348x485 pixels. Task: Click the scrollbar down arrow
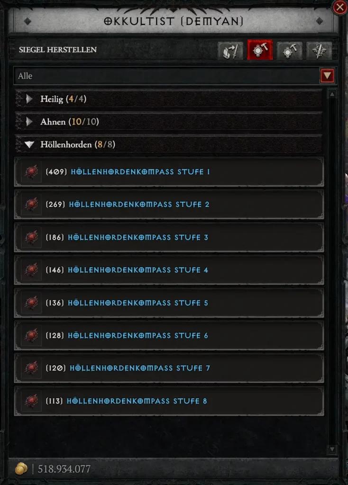coord(332,449)
